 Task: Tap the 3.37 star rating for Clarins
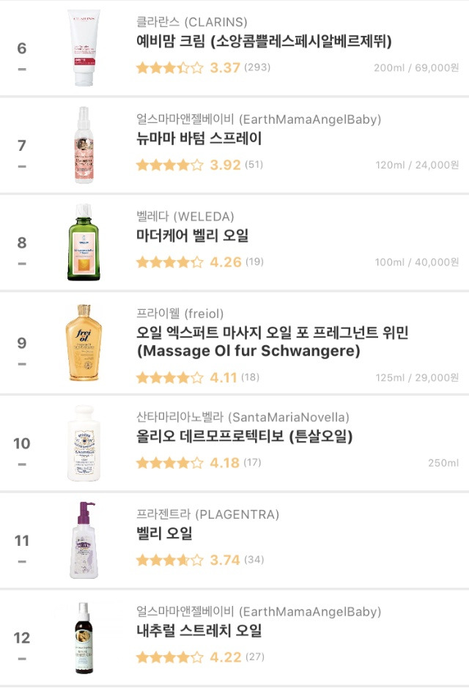170,68
